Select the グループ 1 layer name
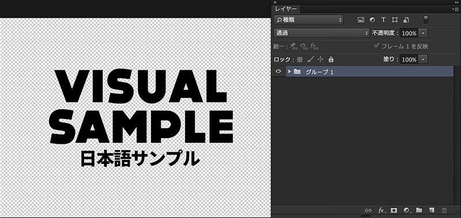 [320, 72]
